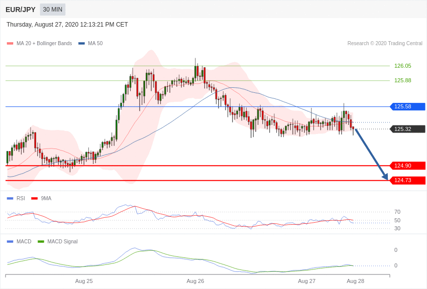Click the MA 20 + Bollinger Bands legend label
This screenshot has height=289, width=427.
pos(44,43)
